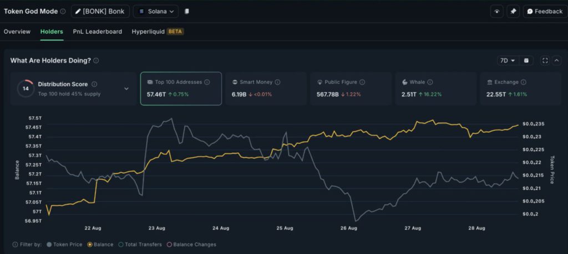The width and height of the screenshot is (568, 254).
Task: Switch to the Overview tab
Action: tap(17, 32)
